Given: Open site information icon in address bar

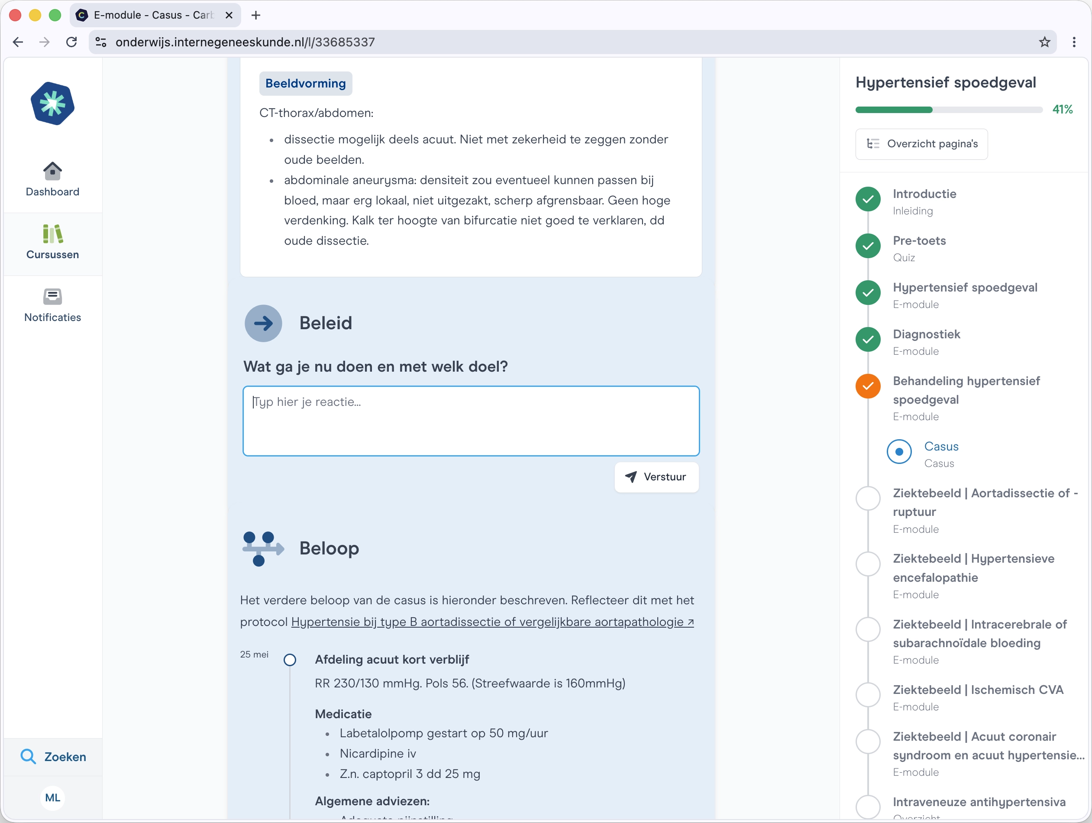Looking at the screenshot, I should pos(101,42).
